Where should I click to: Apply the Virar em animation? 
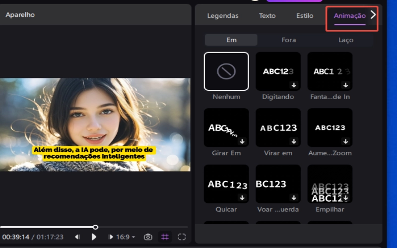click(278, 127)
